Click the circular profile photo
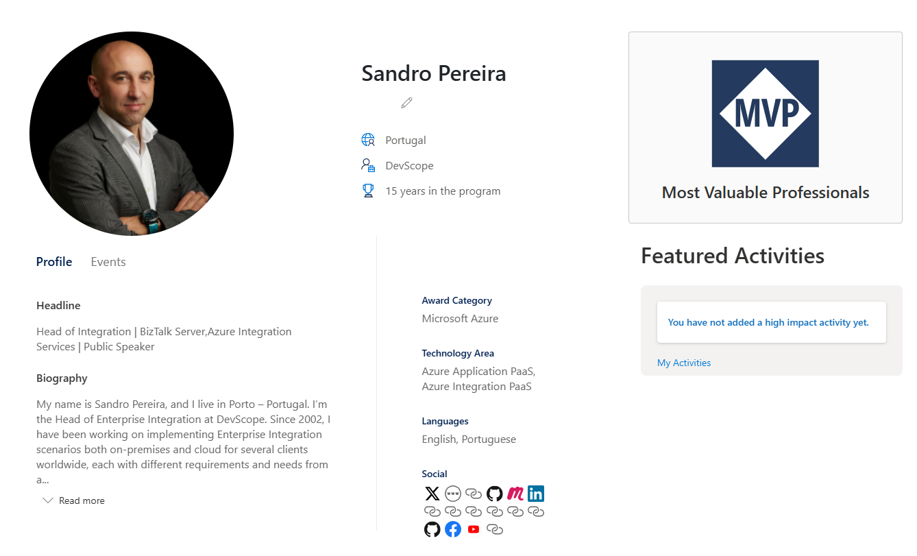 tap(132, 134)
